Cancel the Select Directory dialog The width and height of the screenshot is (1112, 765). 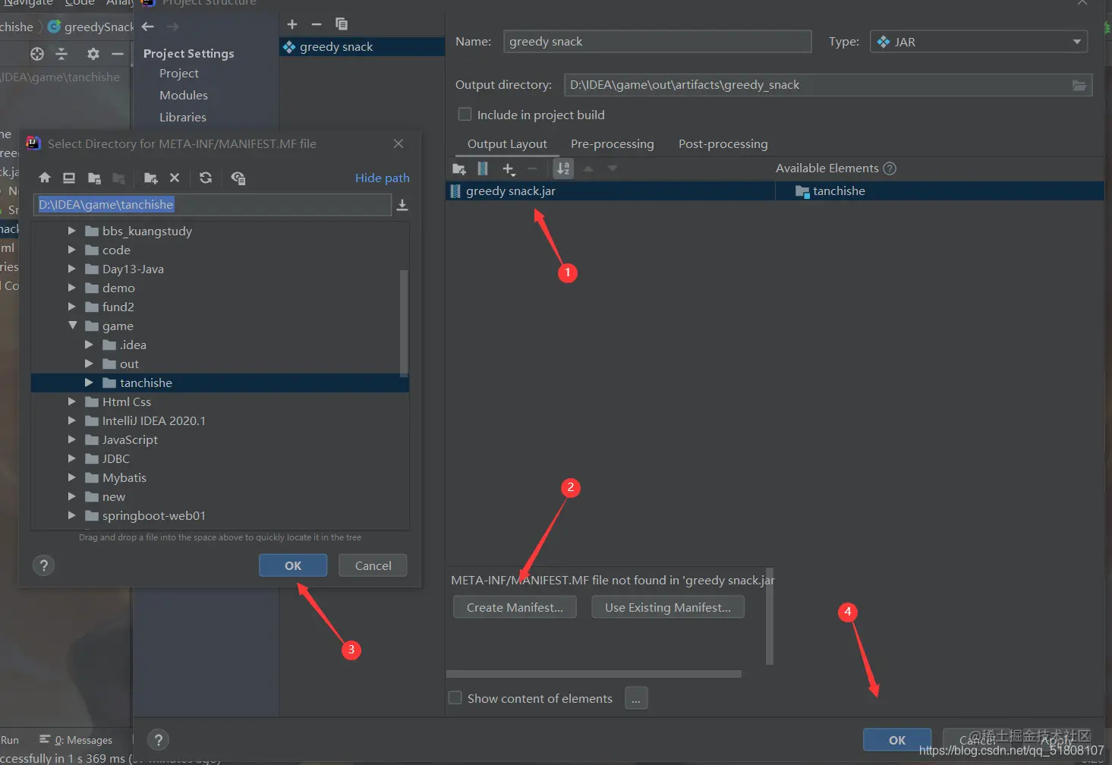tap(373, 565)
